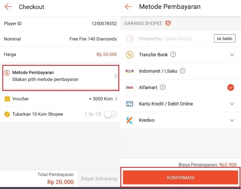The width and height of the screenshot is (241, 189).
Task: Select Indomaret / i.Saku payment option
Action: (x=181, y=71)
